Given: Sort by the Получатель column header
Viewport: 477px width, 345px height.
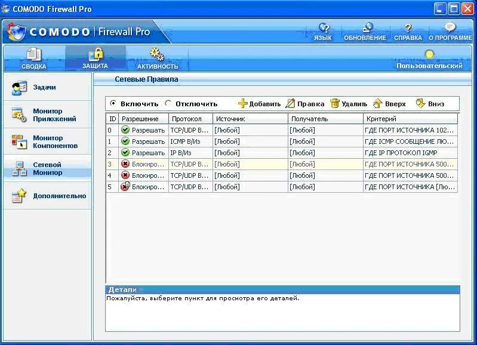Looking at the screenshot, I should click(325, 119).
